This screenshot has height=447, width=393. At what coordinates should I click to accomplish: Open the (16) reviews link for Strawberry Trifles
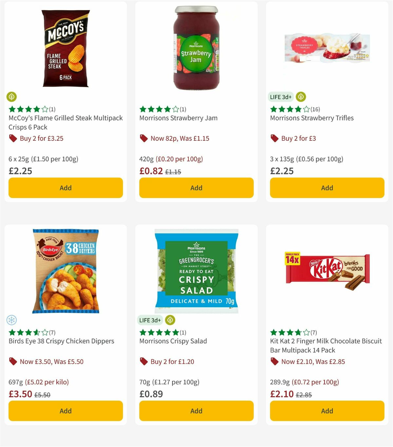315,109
